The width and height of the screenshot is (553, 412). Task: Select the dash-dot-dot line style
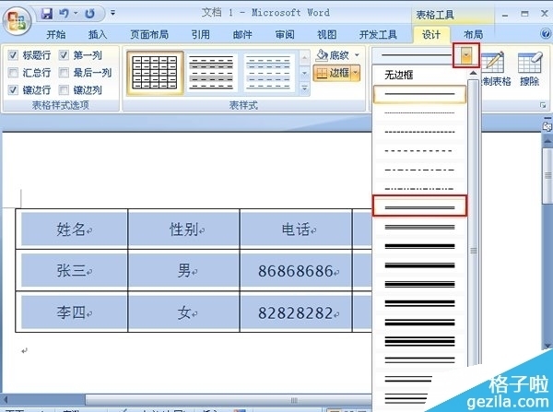(x=419, y=189)
